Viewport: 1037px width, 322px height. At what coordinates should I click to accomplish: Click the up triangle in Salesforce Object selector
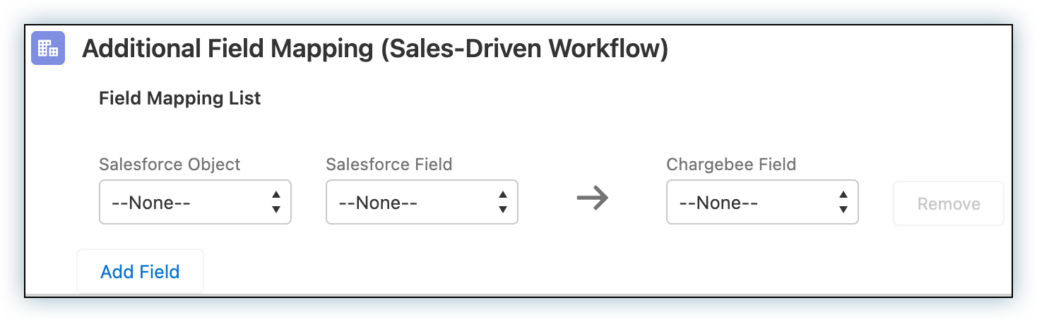tap(276, 195)
